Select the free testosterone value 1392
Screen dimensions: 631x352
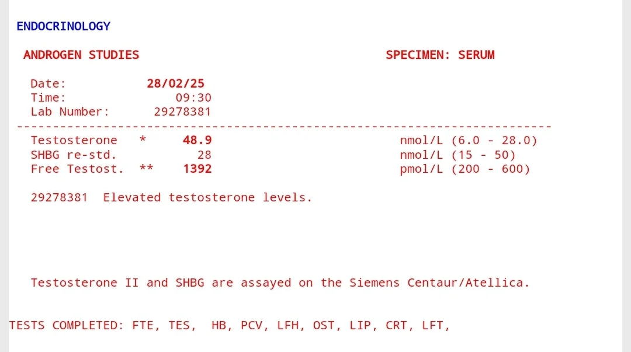click(x=197, y=169)
